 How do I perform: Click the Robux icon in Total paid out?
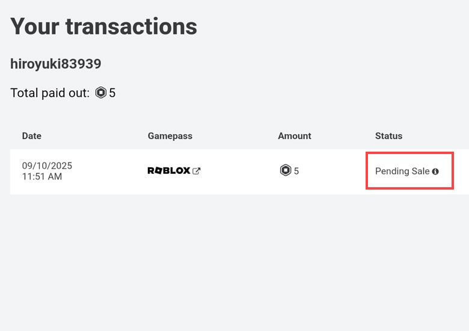tap(101, 93)
